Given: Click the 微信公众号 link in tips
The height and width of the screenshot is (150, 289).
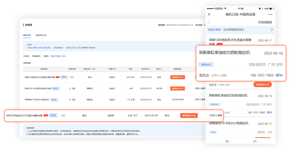Looking at the screenshot, I should 38,48.
